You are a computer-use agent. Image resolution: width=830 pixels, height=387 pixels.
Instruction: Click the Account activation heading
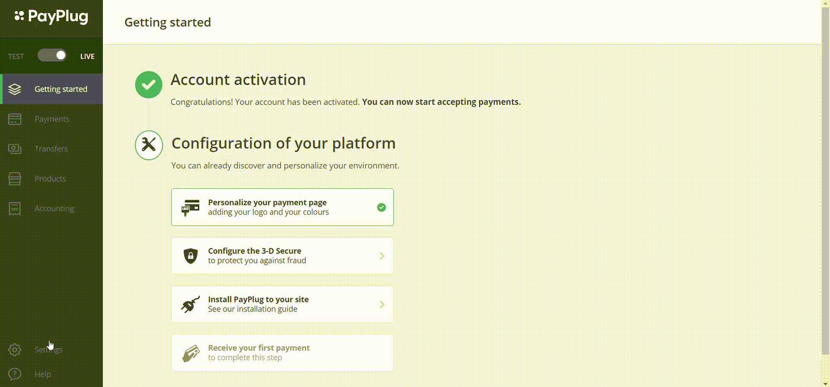click(238, 79)
